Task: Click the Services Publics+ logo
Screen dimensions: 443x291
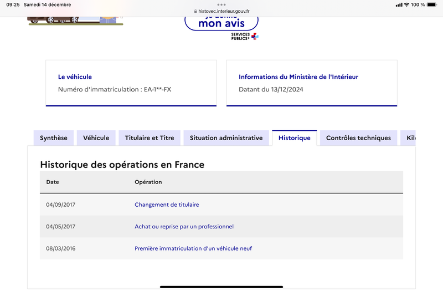Action: coord(245,36)
